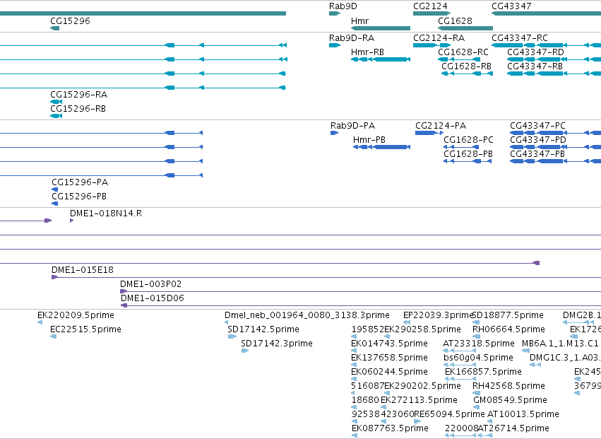The height and width of the screenshot is (439, 601).
Task: Click the CG2124-RA transcript label
Action: click(439, 38)
